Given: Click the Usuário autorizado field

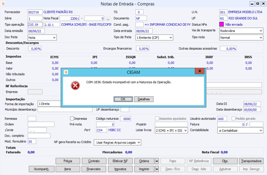Looking at the screenshot, I should click(222, 119).
